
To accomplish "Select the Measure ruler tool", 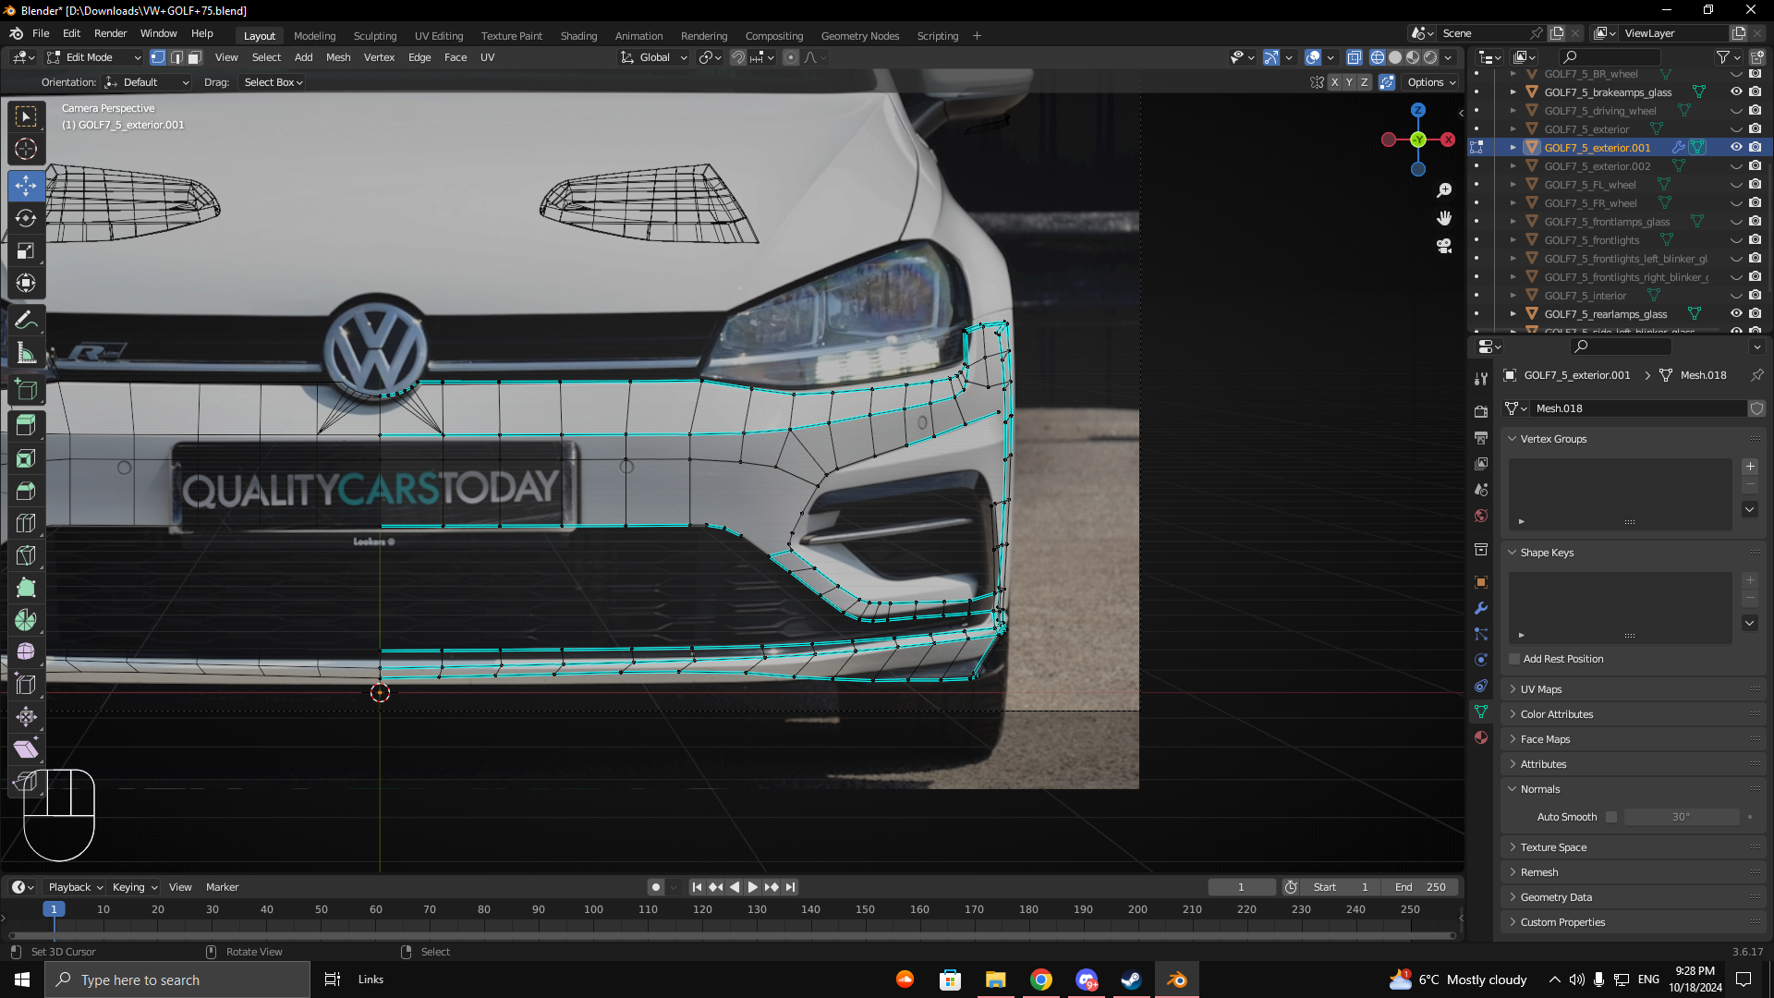I will (x=26, y=353).
